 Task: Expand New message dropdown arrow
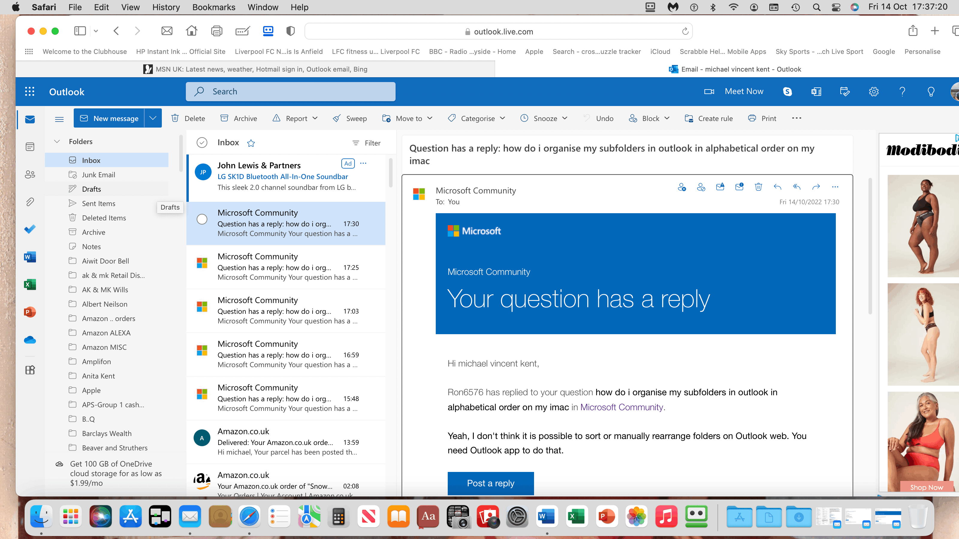point(153,118)
